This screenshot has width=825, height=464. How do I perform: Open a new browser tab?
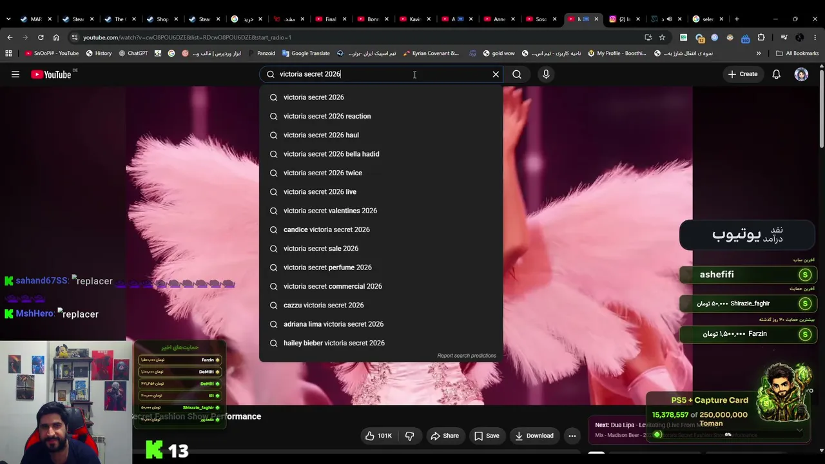tap(737, 19)
